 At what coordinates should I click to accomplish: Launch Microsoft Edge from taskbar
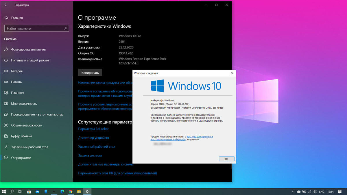click(x=62, y=192)
